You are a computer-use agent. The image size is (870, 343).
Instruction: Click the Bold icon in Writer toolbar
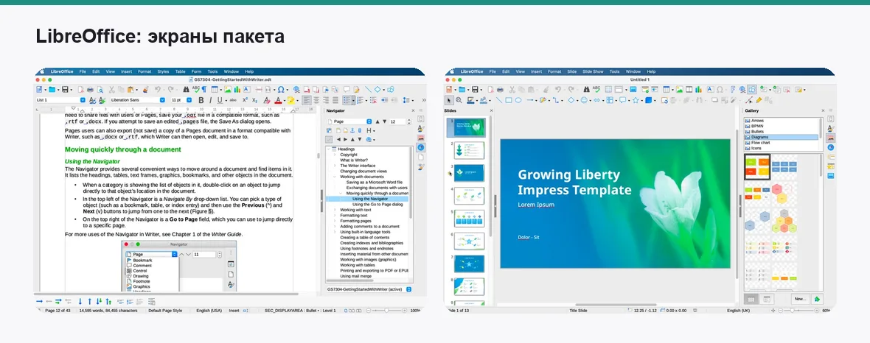[201, 100]
